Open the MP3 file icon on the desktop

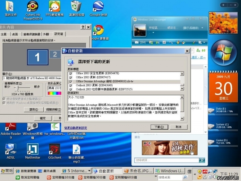(76, 149)
